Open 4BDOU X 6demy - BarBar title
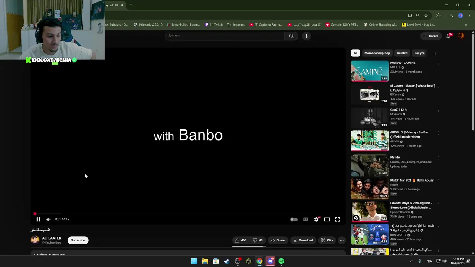 (x=409, y=135)
